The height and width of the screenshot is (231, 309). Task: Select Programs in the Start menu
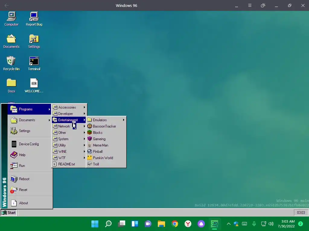(29, 109)
